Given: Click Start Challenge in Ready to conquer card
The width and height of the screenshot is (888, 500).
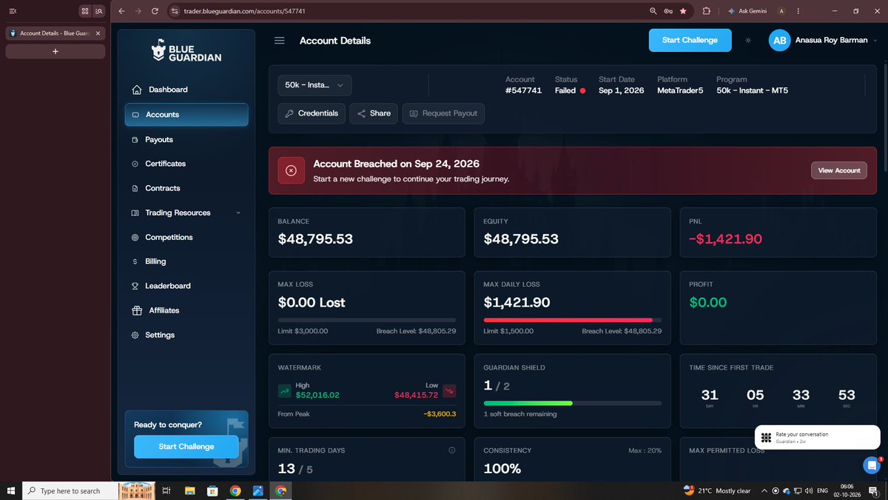Looking at the screenshot, I should coord(186,447).
